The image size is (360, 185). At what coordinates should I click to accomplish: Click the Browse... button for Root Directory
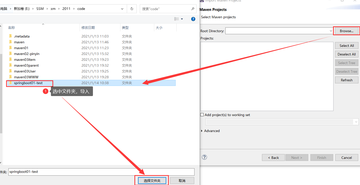347,31
